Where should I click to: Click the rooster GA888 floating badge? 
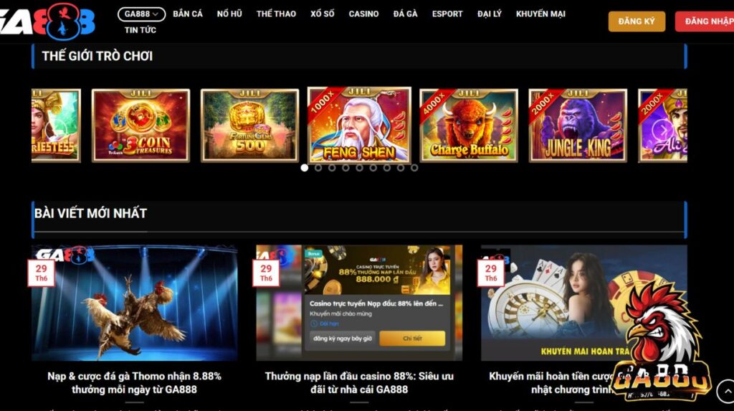pos(661,342)
